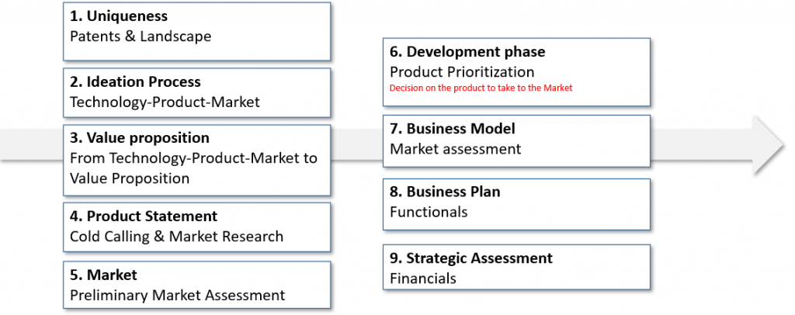Click the "3. Value proposition" heading
Viewport: 795px width, 315px height.
(140, 138)
